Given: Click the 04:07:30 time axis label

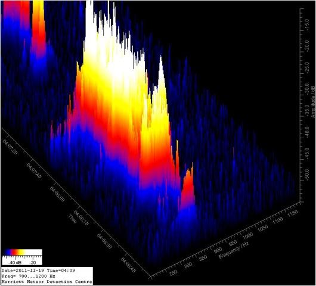Looking at the screenshot, I should coord(10,147).
